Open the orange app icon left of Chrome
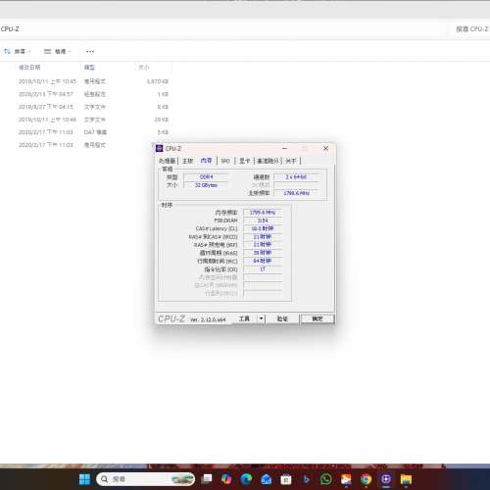 coord(346,479)
